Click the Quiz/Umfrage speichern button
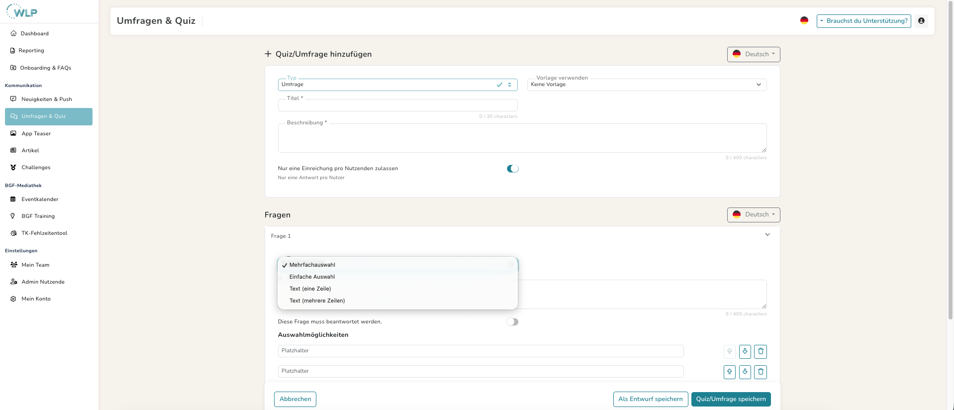Image resolution: width=954 pixels, height=410 pixels. coord(731,399)
